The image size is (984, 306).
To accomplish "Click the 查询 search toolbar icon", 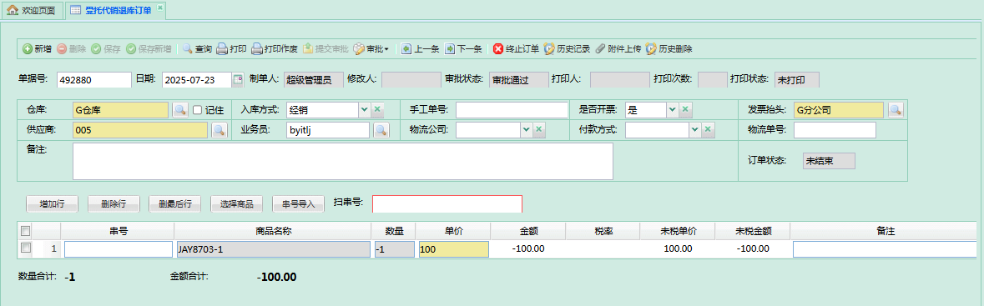I will tap(188, 49).
